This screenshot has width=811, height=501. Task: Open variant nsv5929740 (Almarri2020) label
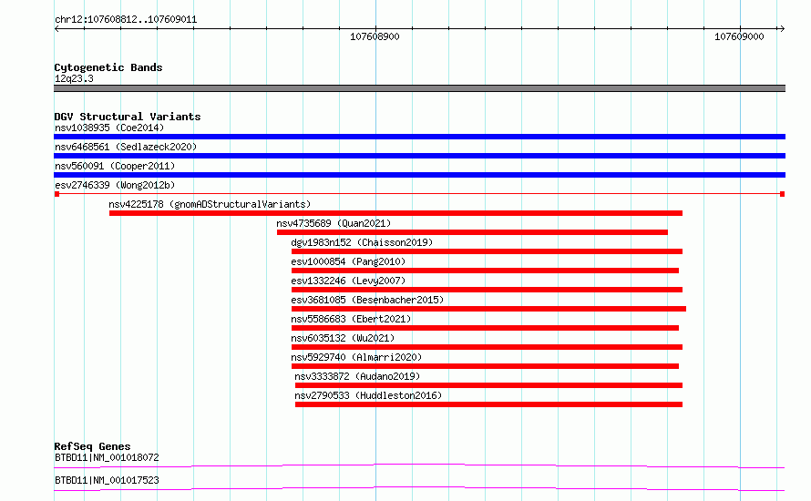point(356,357)
